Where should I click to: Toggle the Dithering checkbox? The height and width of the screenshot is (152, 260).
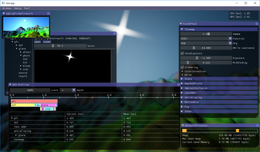coord(182,67)
